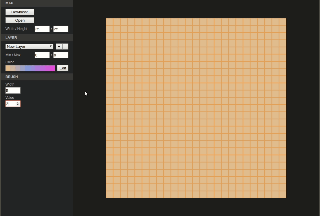Click the minus button to remove layer
Viewport: 320px width, 216px height.
click(65, 46)
